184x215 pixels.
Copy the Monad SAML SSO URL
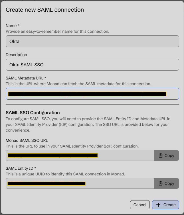[166, 155]
